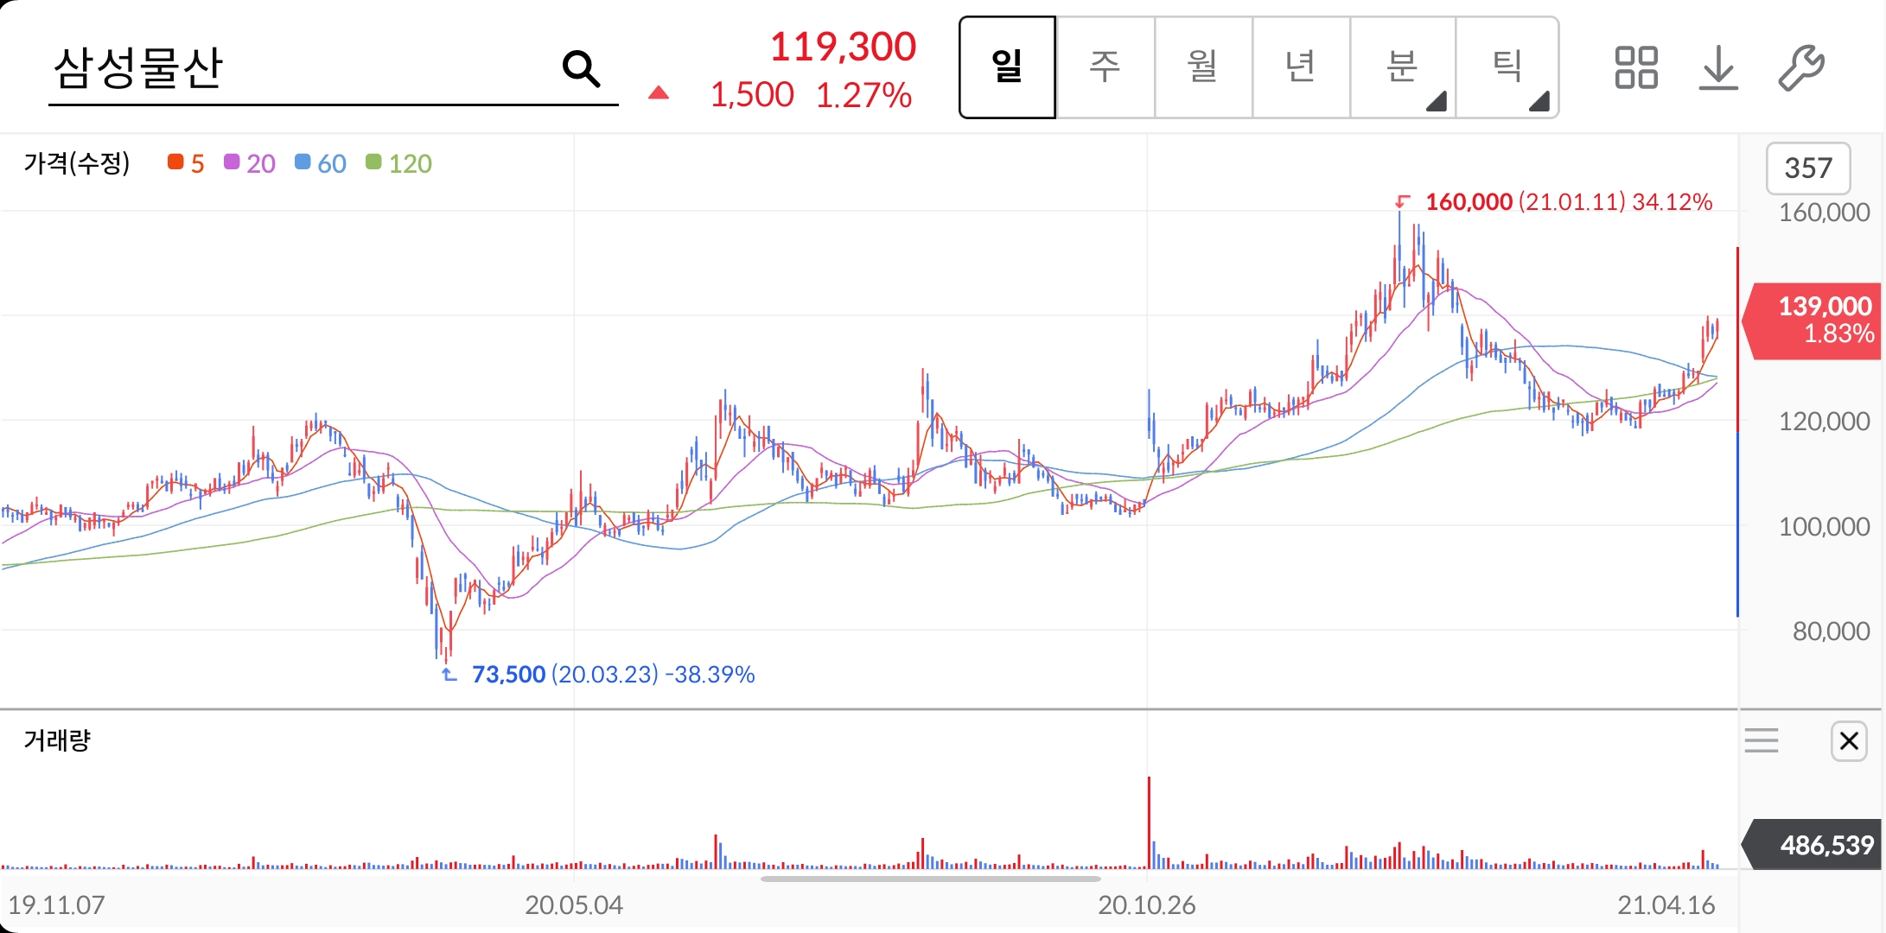Expand the 틱 tick interval dropdown
Image resolution: width=1886 pixels, height=933 pixels.
(x=1507, y=67)
